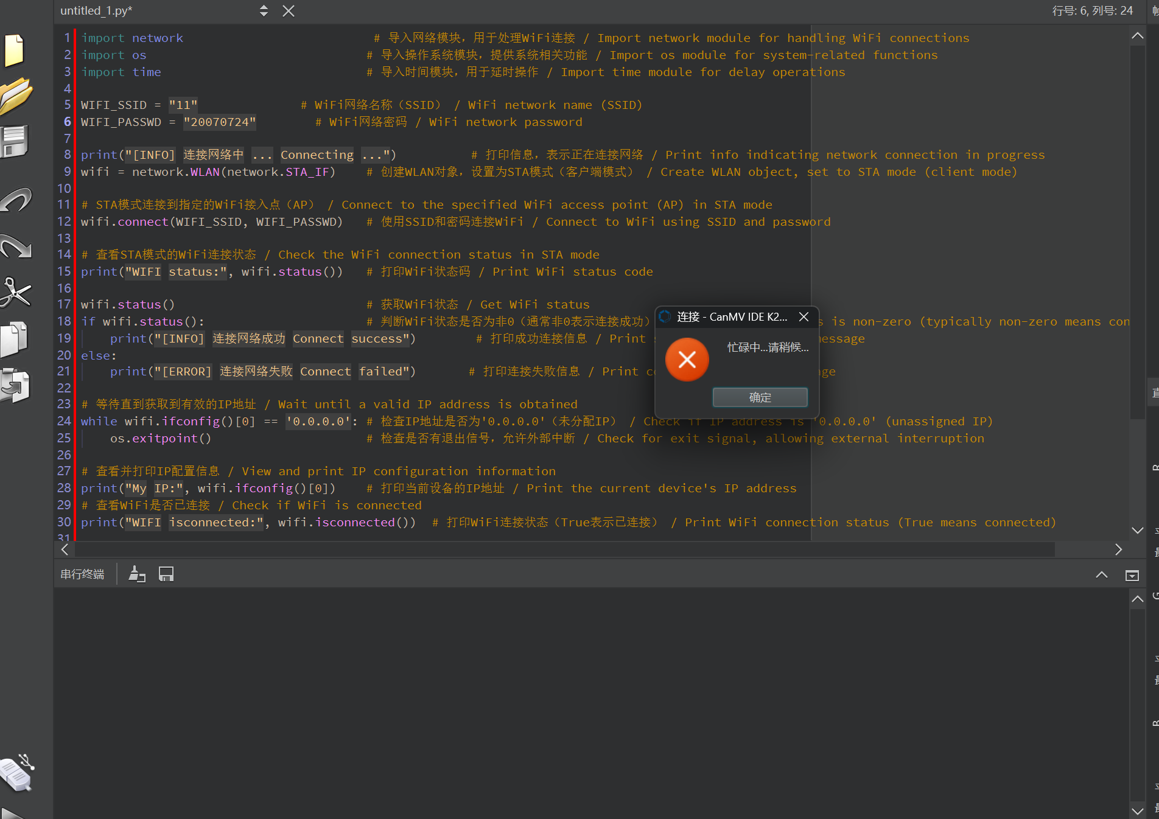Undo the last edit with the undo arrow
The height and width of the screenshot is (819, 1159).
pyautogui.click(x=16, y=200)
